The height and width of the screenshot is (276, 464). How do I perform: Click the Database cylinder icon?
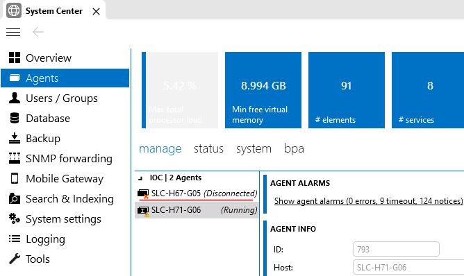[15, 118]
